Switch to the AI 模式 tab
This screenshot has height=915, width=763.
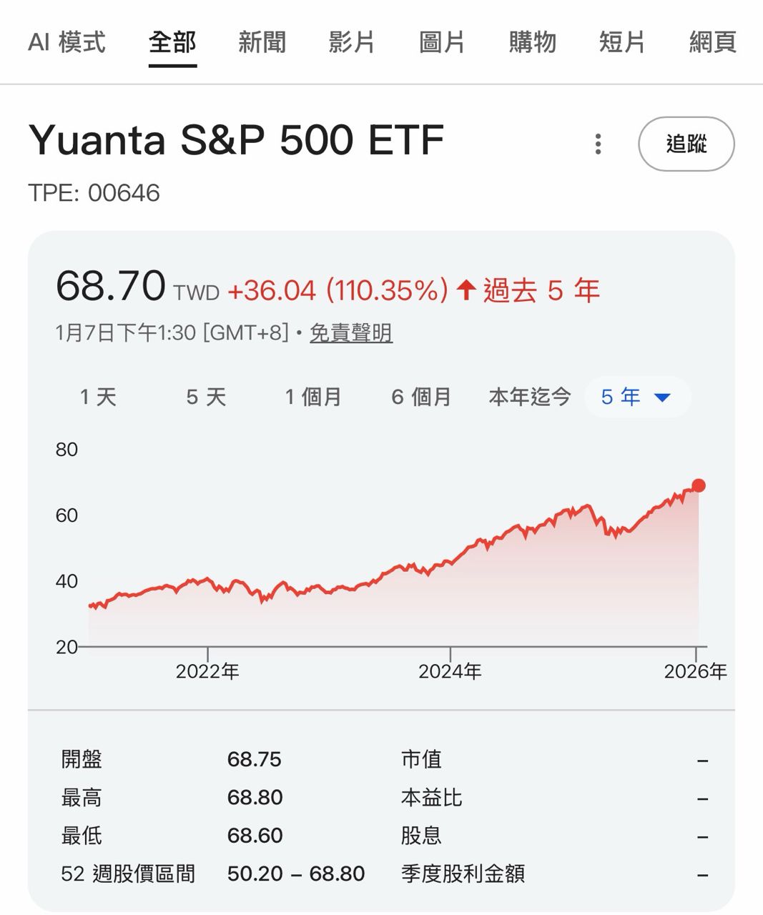(x=67, y=42)
